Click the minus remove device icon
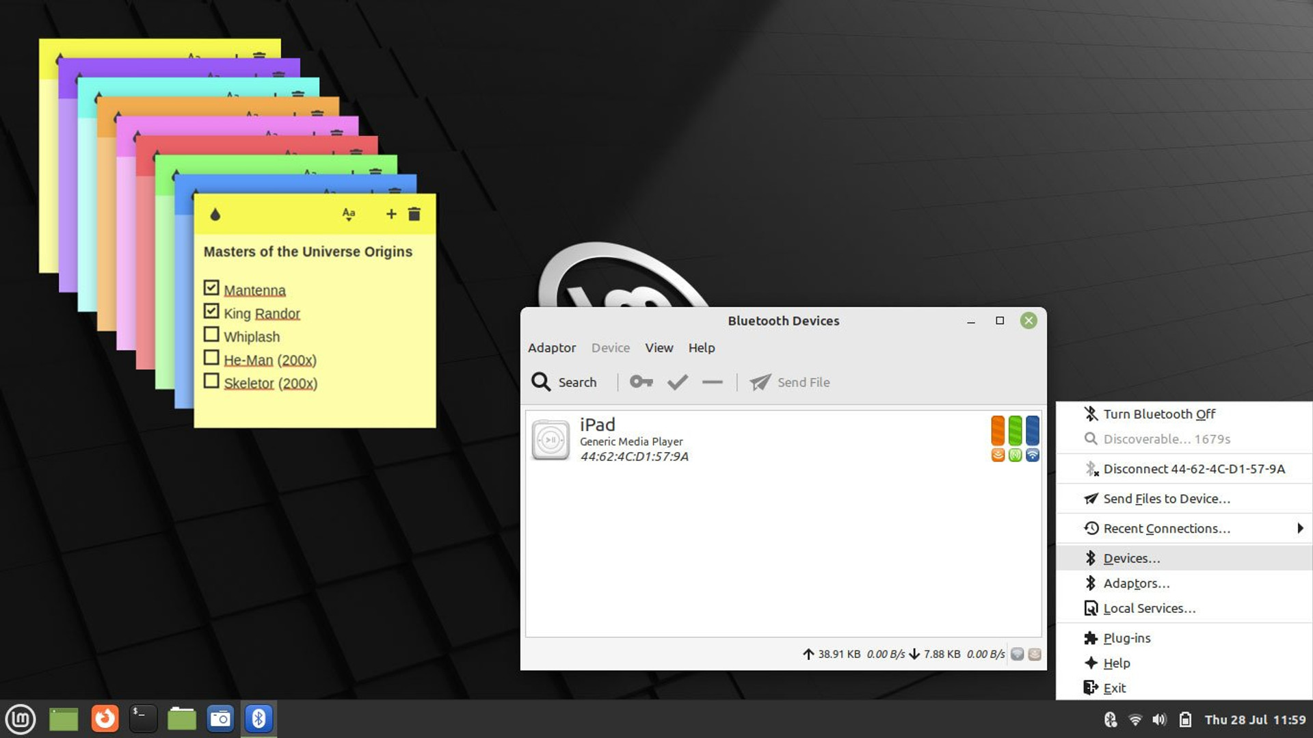The width and height of the screenshot is (1313, 738). (x=712, y=382)
